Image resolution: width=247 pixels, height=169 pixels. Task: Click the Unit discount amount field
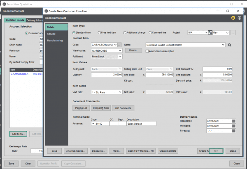pyautogui.click(x=217, y=75)
